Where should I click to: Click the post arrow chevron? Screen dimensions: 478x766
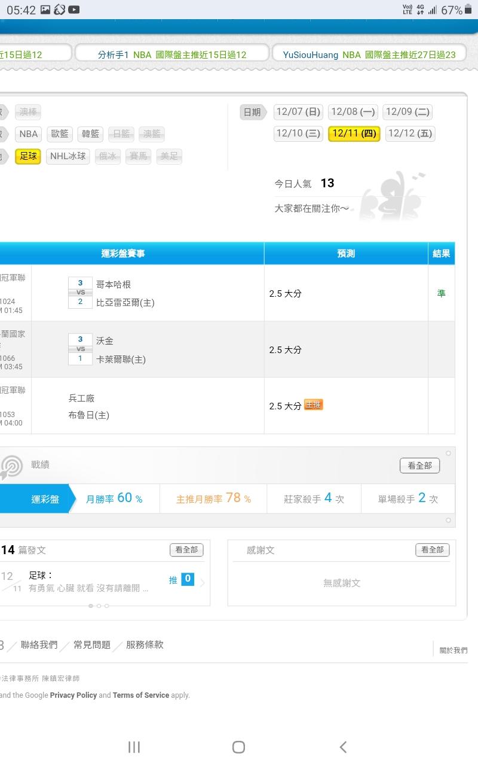[x=202, y=583]
